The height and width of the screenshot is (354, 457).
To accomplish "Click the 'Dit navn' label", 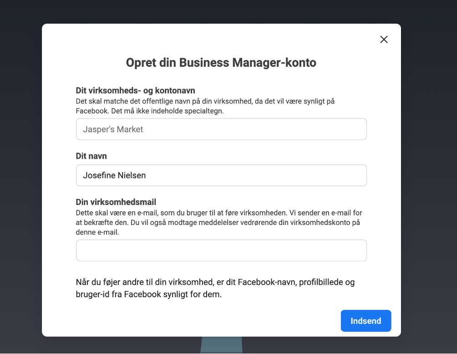I will pos(91,156).
